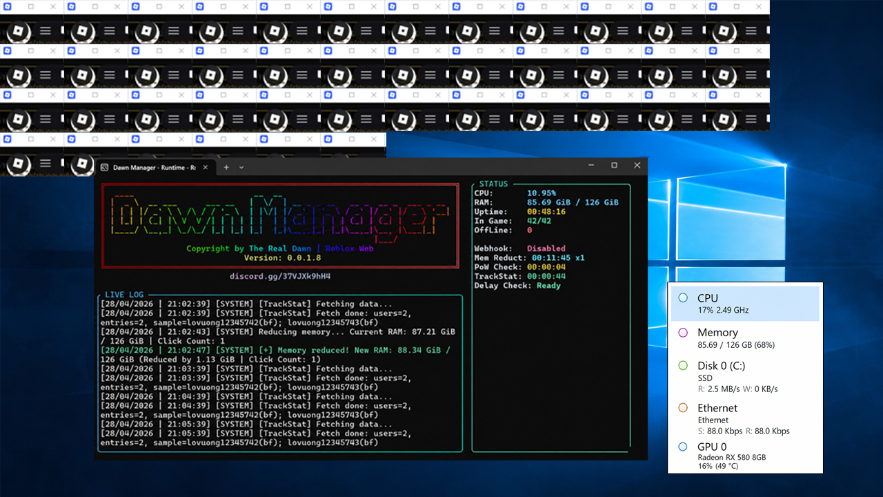This screenshot has height=497, width=883.
Task: Click the 21:05:39 Fetching data log line
Action: point(246,424)
